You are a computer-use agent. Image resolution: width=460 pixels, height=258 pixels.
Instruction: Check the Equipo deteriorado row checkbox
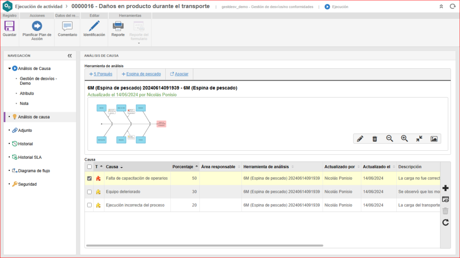(89, 192)
